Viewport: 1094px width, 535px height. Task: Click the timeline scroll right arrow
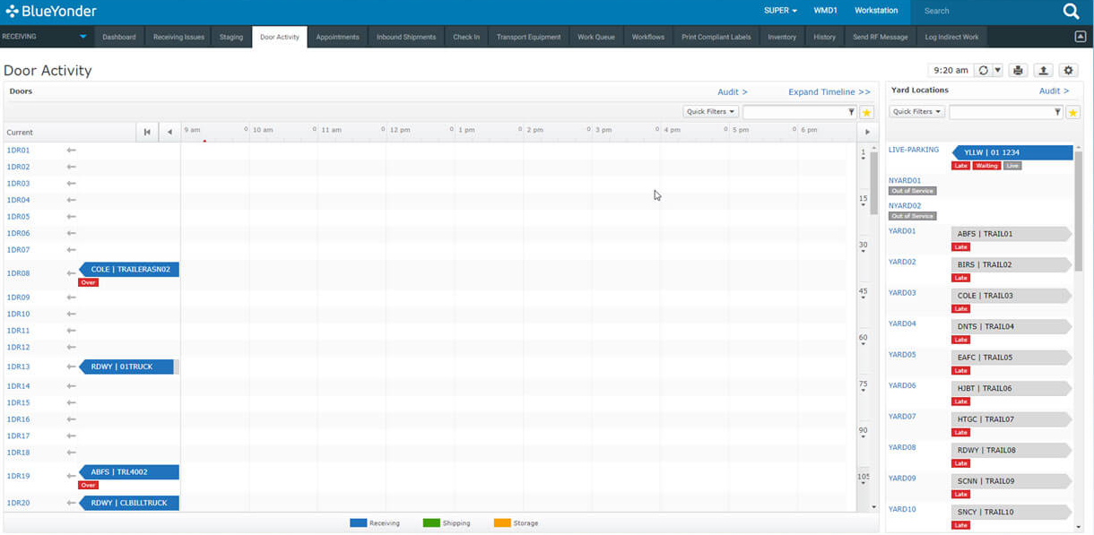pyautogui.click(x=866, y=132)
